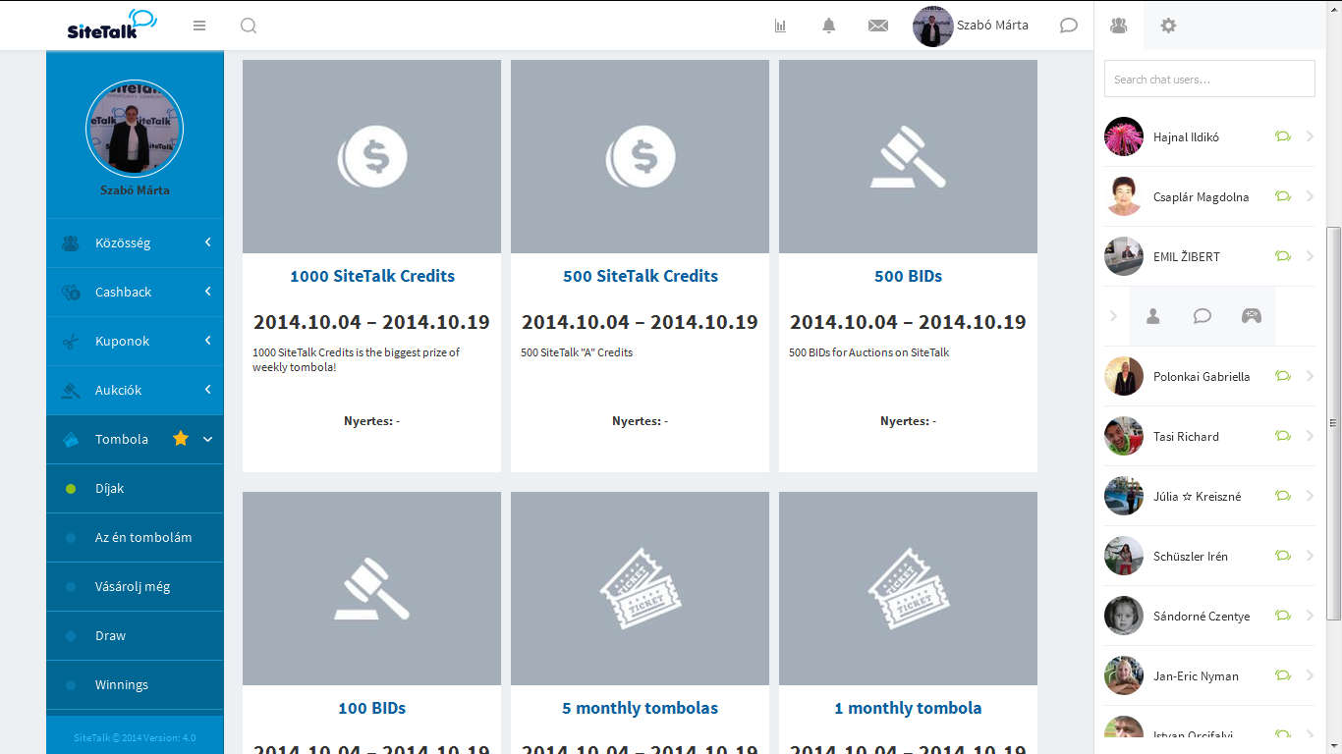Open the chat settings gear tab
Viewport: 1342px width, 754px height.
[1168, 26]
